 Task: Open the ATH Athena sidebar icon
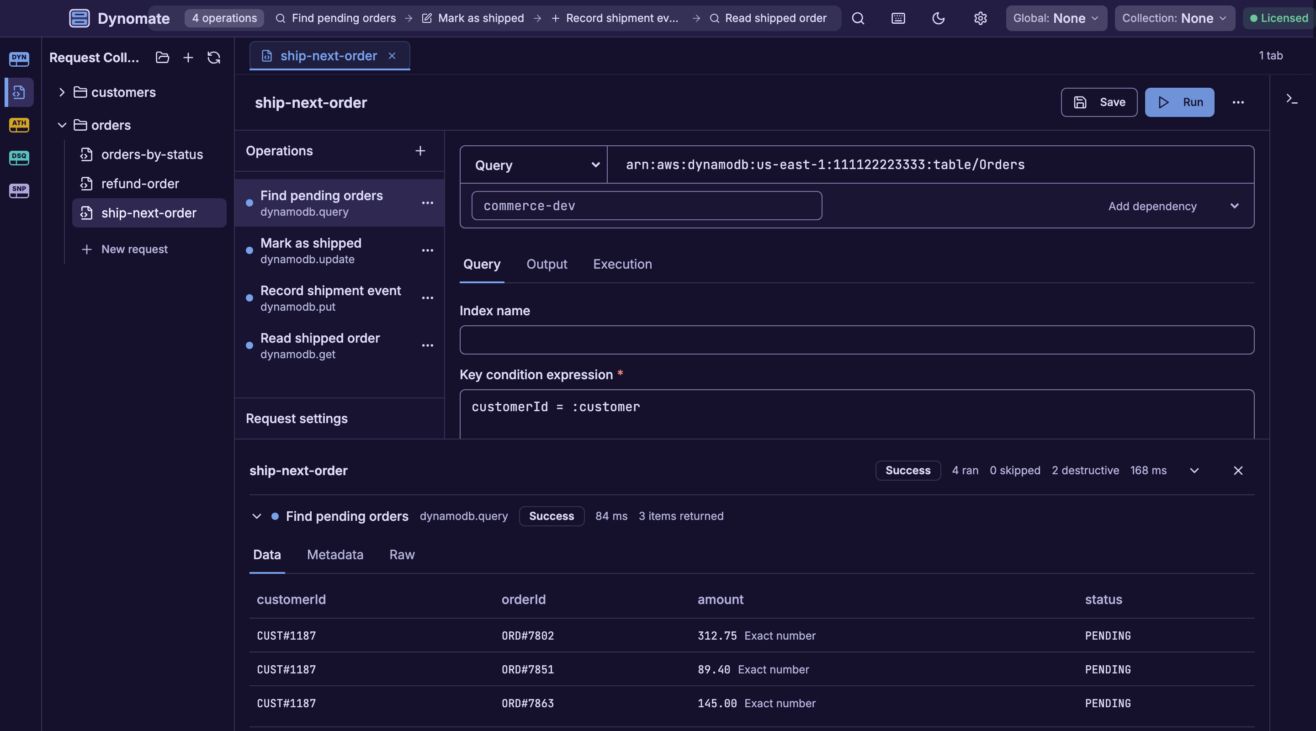pyautogui.click(x=19, y=125)
